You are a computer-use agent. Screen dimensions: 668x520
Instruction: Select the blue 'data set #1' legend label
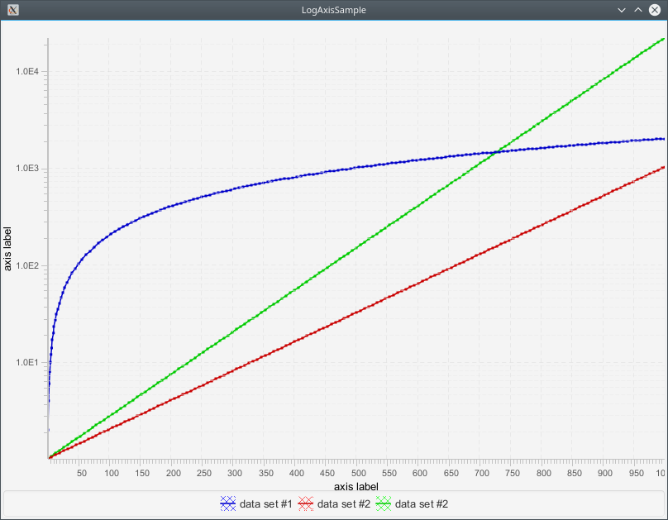click(266, 503)
